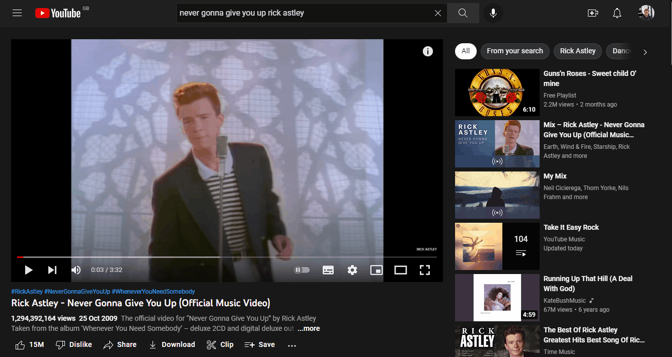The height and width of the screenshot is (357, 672).
Task: Open the hamburger guide menu
Action: [17, 13]
